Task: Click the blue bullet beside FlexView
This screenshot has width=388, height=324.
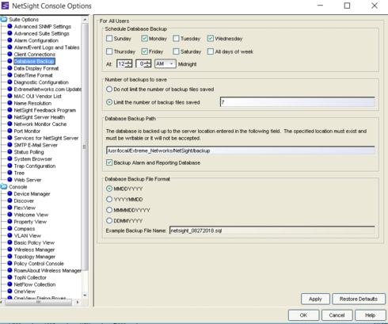Action: 10,208
